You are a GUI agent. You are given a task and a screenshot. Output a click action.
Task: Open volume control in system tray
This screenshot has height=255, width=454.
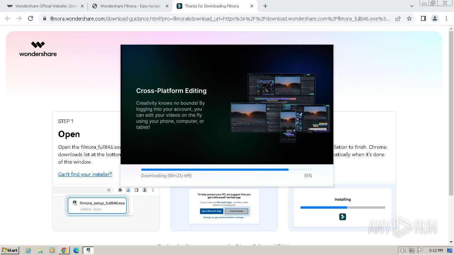point(403,250)
